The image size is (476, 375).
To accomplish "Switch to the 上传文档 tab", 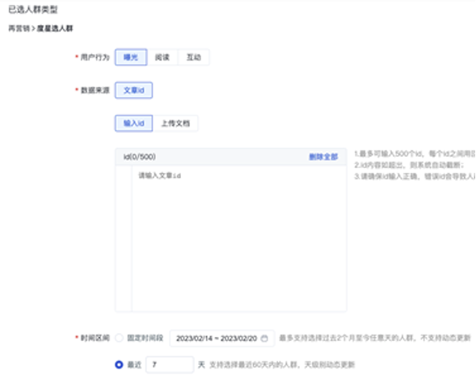I will (x=175, y=124).
